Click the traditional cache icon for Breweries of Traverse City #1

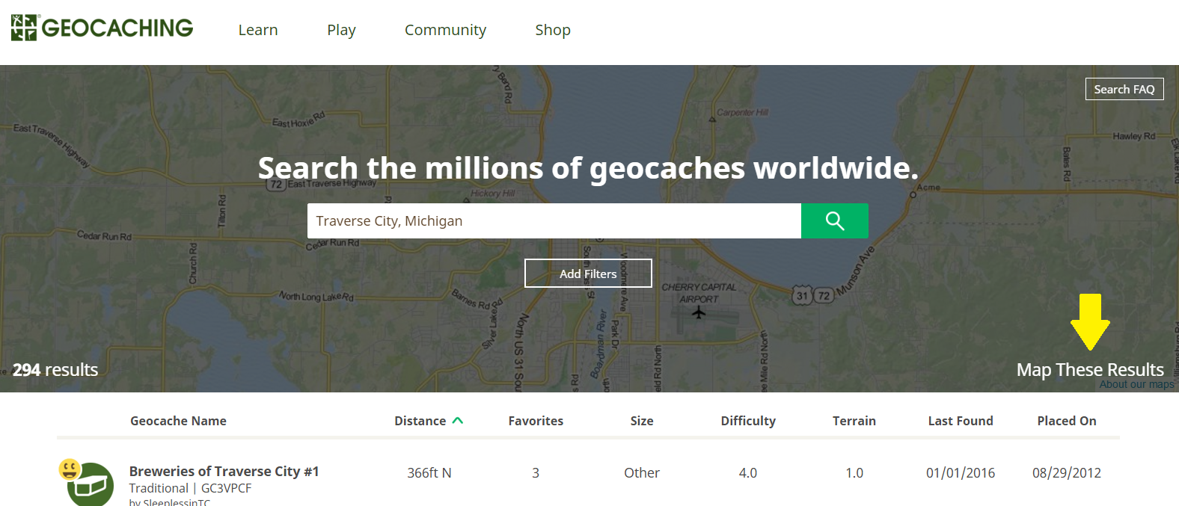[91, 485]
